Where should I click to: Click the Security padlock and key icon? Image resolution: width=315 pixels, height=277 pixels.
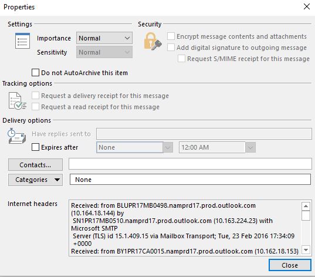tap(153, 42)
